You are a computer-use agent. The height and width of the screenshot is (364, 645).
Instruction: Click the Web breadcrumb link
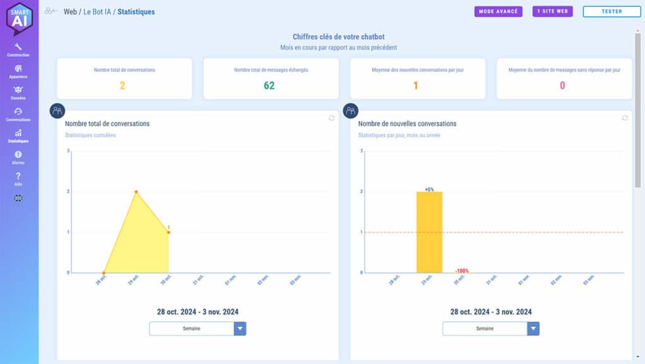pyautogui.click(x=70, y=12)
